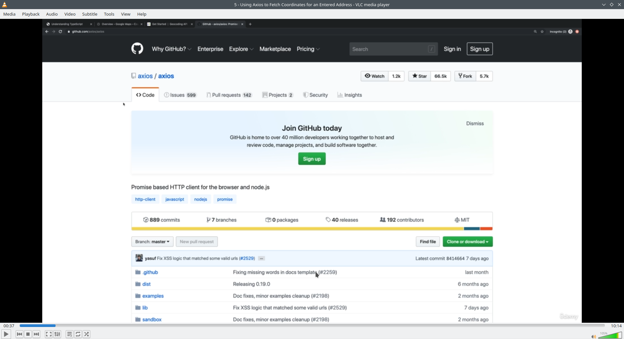Click the http-client topic tag

(145, 199)
